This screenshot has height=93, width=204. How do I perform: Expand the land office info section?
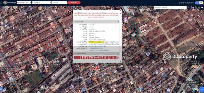[118, 53]
